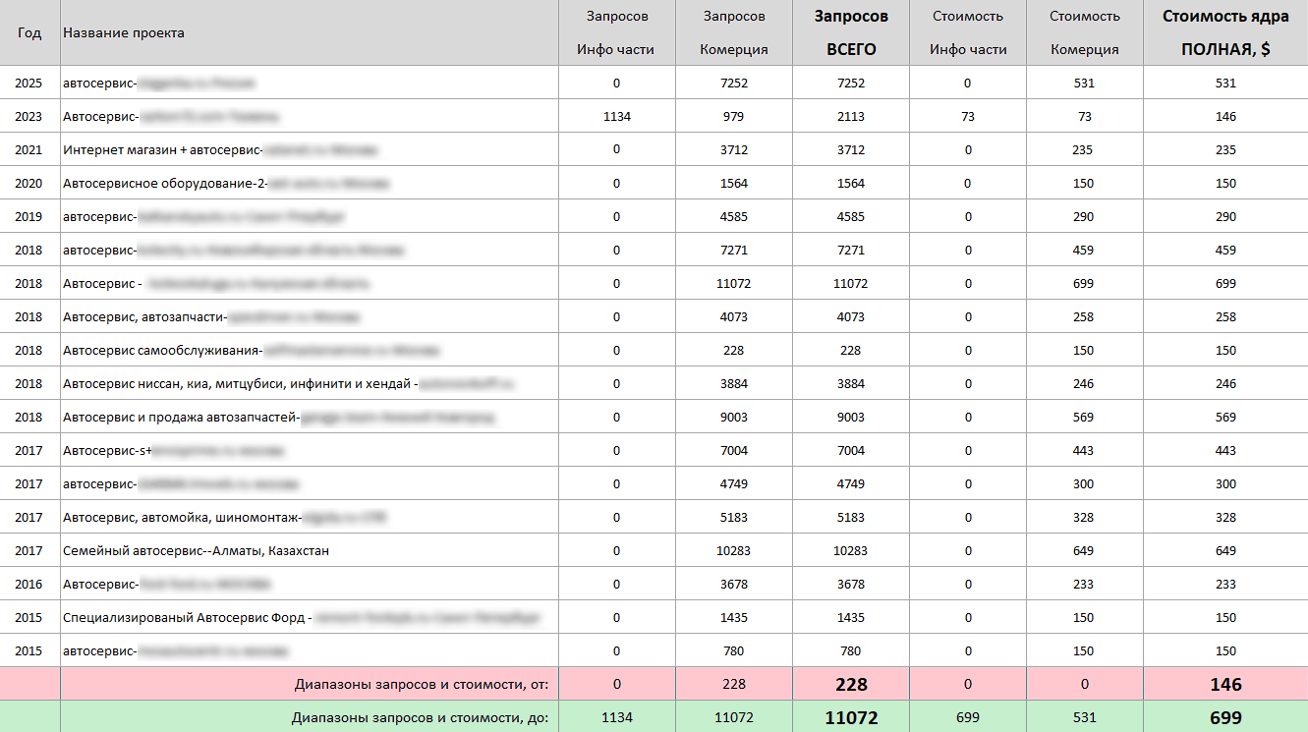The image size is (1308, 732).
Task: Select the value 73 in "Стоимость Инфо части" column
Action: coord(968,117)
